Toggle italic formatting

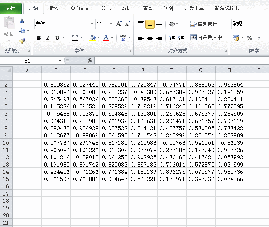pyautogui.click(x=48, y=37)
